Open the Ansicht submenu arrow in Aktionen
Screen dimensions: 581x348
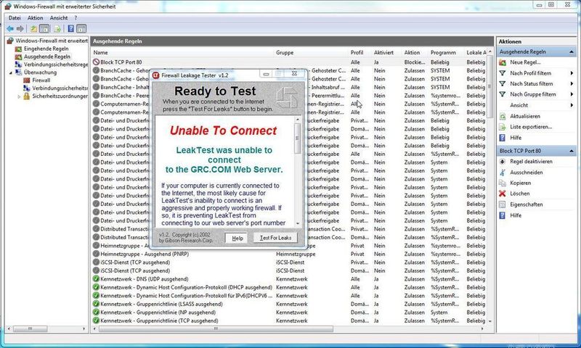[572, 105]
